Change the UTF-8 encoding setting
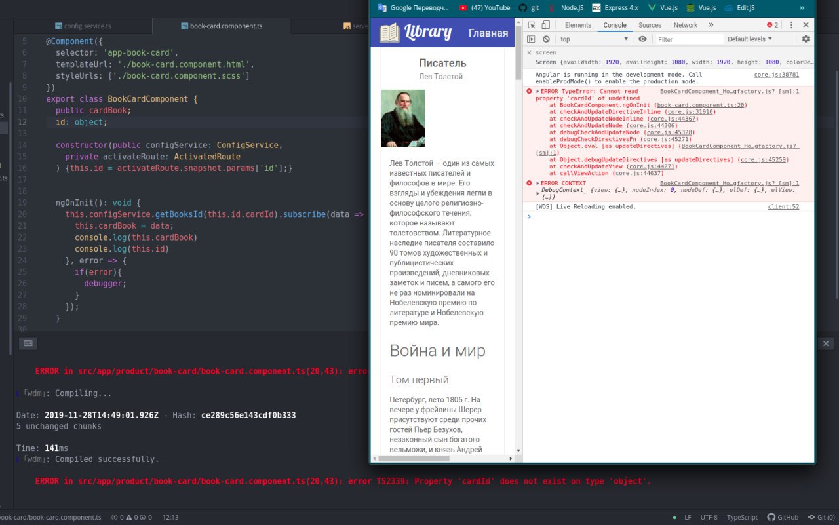 click(x=709, y=517)
